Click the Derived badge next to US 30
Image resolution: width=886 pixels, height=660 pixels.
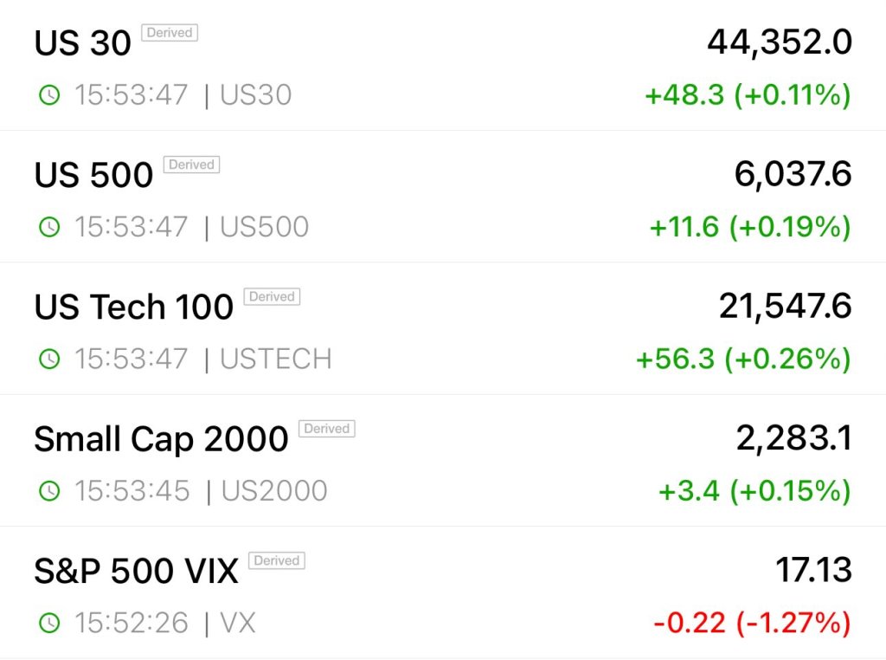[x=170, y=33]
